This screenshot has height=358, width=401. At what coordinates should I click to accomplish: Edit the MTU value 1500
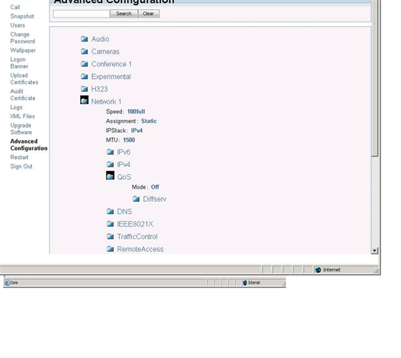[129, 140]
